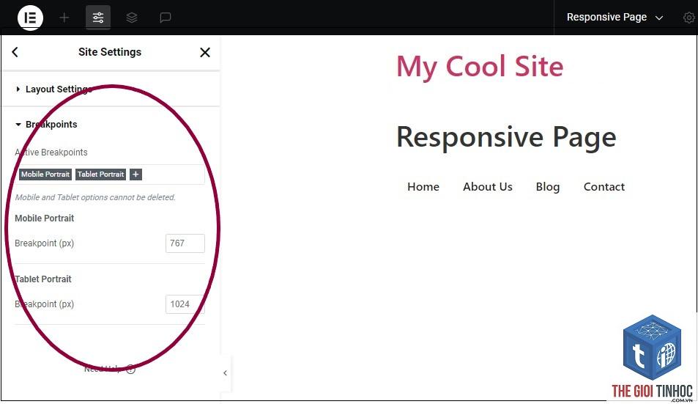Add a new active breakpoint

(x=135, y=175)
